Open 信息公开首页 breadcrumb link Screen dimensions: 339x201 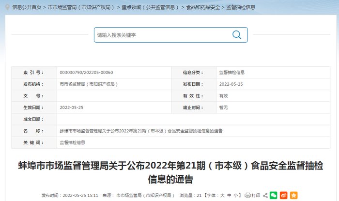27,7
